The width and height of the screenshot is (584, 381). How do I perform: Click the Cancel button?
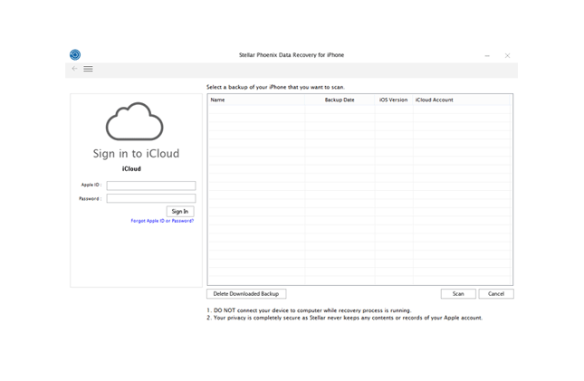pyautogui.click(x=496, y=294)
